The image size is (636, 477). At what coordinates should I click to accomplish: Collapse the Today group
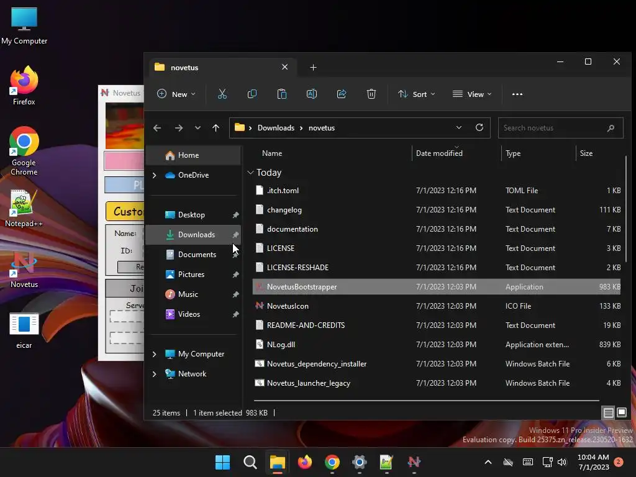click(251, 173)
